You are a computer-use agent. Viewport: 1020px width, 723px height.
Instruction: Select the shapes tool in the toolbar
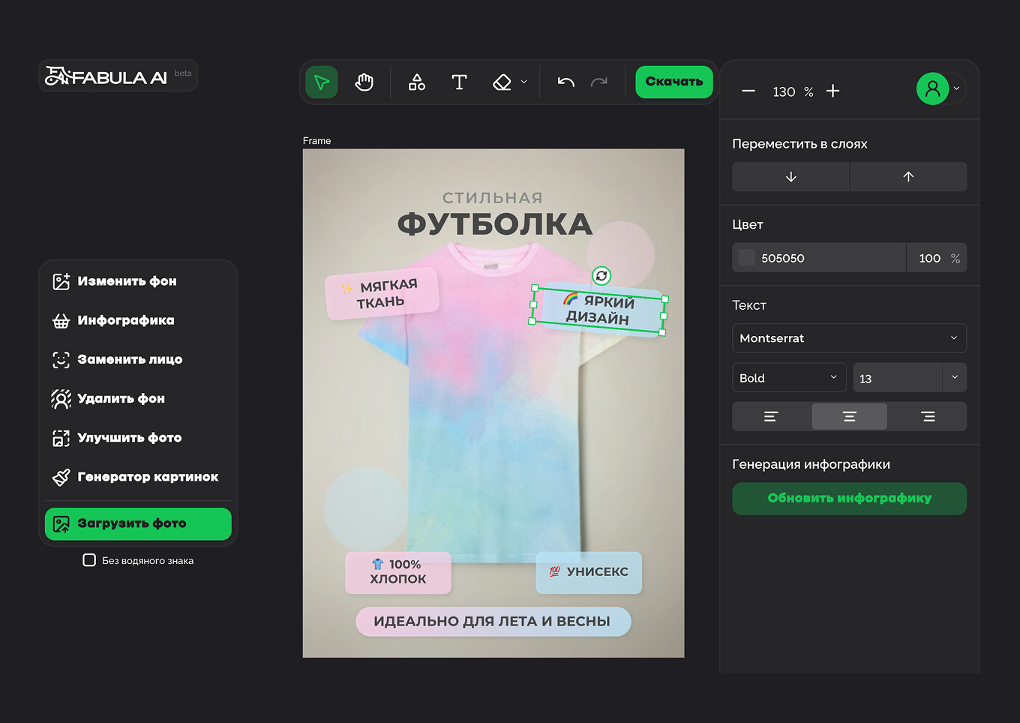pyautogui.click(x=416, y=82)
